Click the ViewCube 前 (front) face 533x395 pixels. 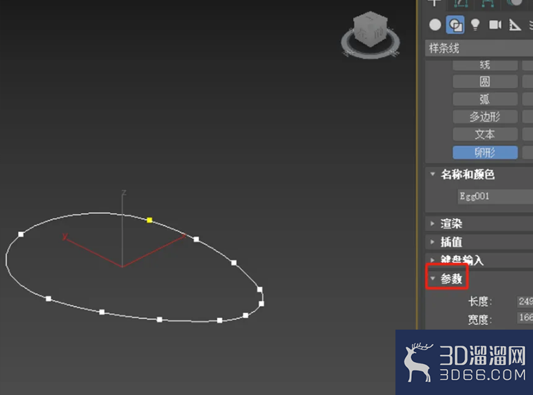378,33
